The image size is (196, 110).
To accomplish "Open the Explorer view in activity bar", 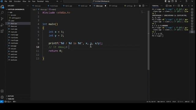I will (2, 6).
